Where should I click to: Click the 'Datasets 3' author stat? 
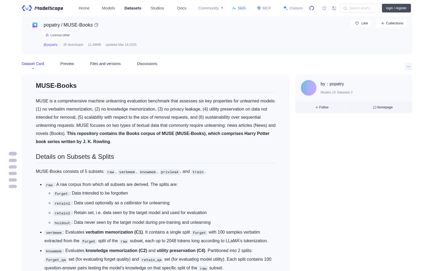345,92
